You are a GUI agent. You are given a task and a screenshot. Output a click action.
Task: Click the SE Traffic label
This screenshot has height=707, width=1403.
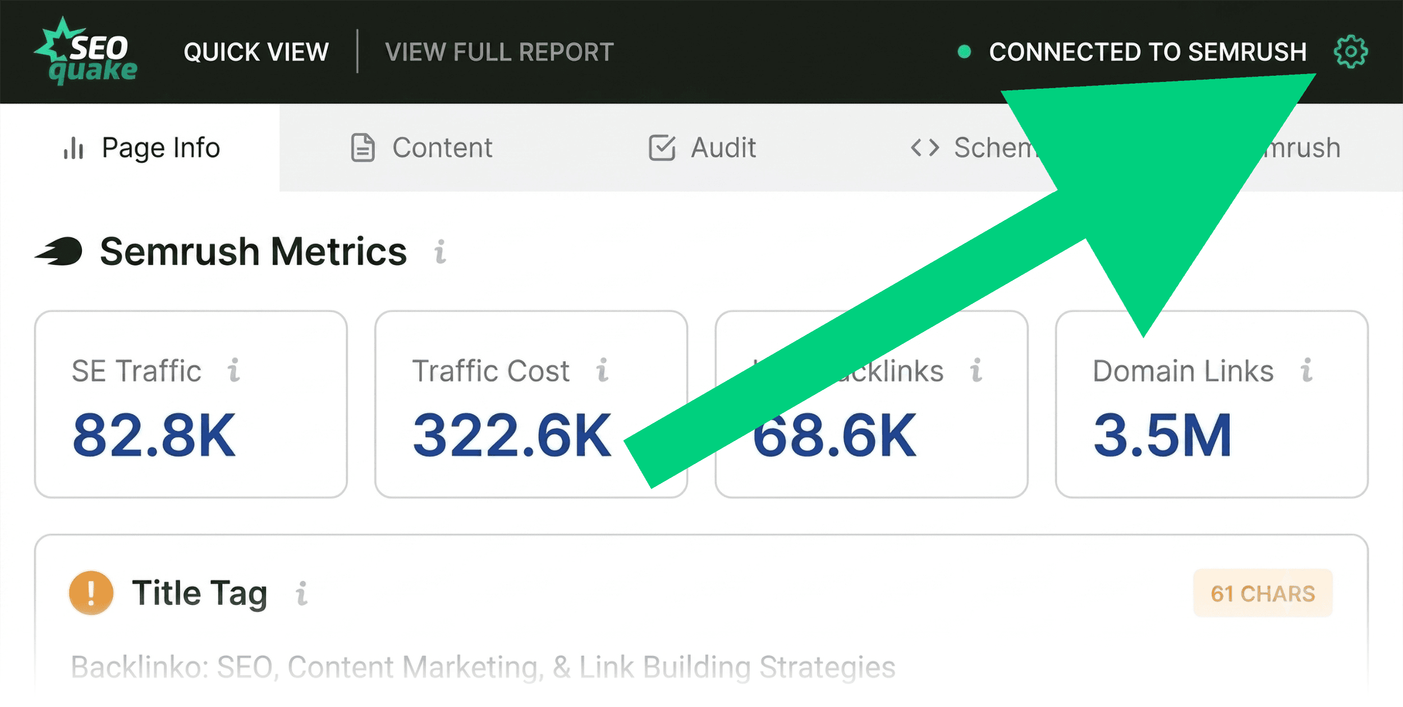pyautogui.click(x=136, y=371)
